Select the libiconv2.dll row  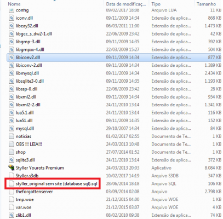coord(114,57)
